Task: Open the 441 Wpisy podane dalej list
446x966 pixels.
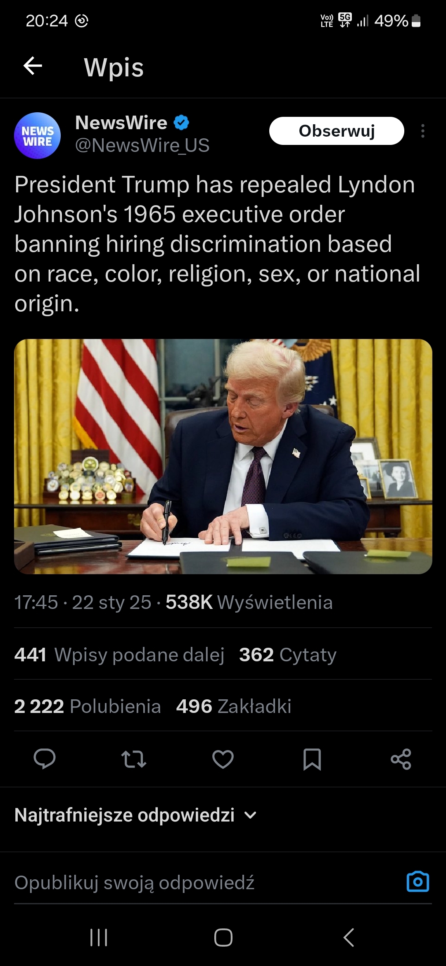Action: tap(119, 655)
